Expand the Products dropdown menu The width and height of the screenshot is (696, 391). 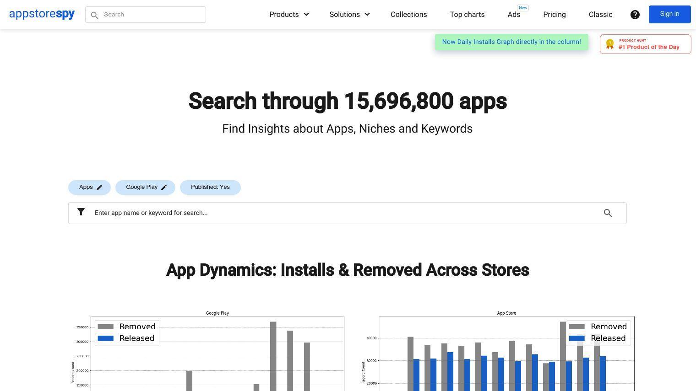click(x=289, y=15)
